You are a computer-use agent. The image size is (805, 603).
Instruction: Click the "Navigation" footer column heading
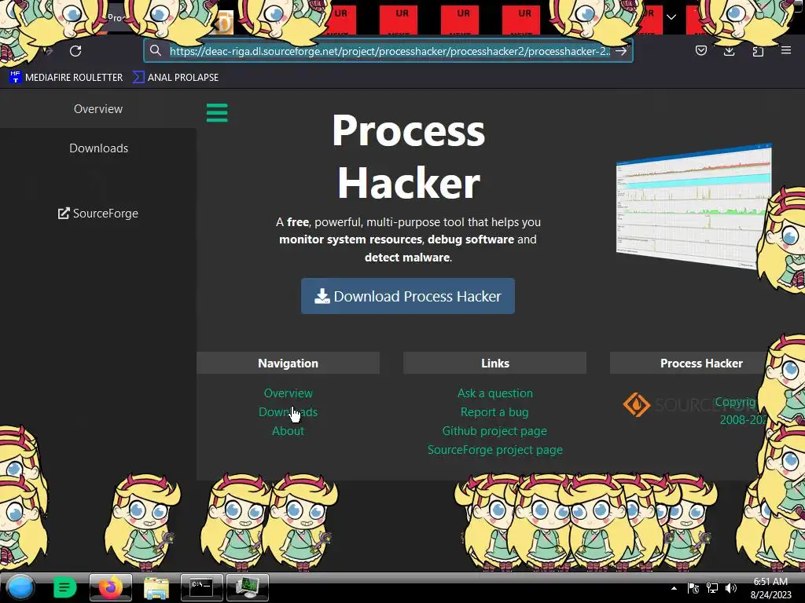coord(288,364)
